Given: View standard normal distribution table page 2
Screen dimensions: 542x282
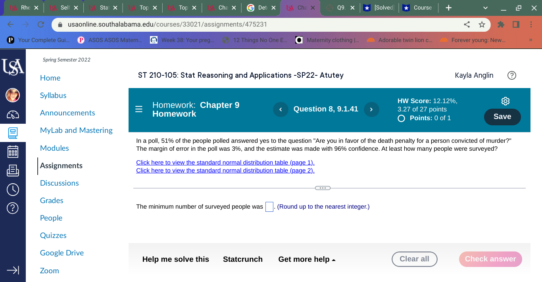Looking at the screenshot, I should point(225,171).
